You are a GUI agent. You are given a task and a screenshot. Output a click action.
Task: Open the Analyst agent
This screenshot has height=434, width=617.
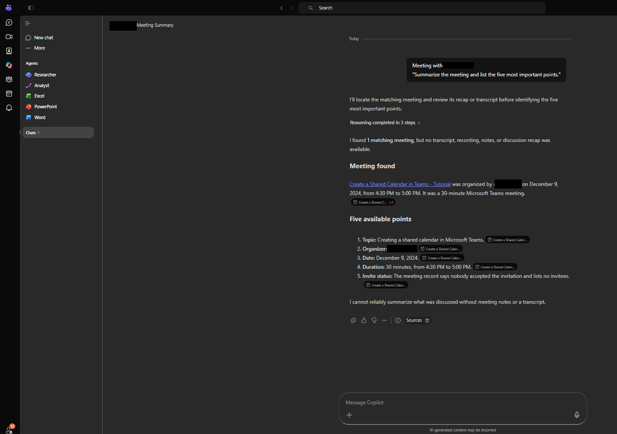click(38, 85)
